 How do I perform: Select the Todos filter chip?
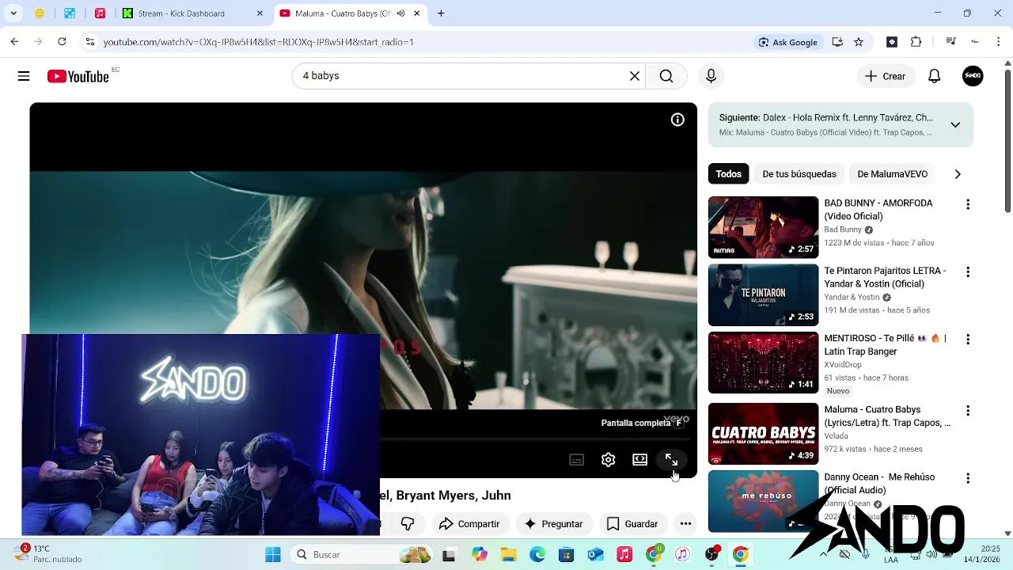pyautogui.click(x=728, y=174)
